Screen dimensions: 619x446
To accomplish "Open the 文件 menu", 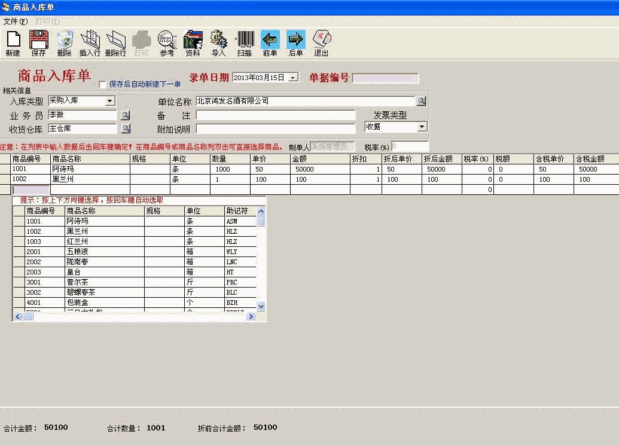I will [13, 22].
